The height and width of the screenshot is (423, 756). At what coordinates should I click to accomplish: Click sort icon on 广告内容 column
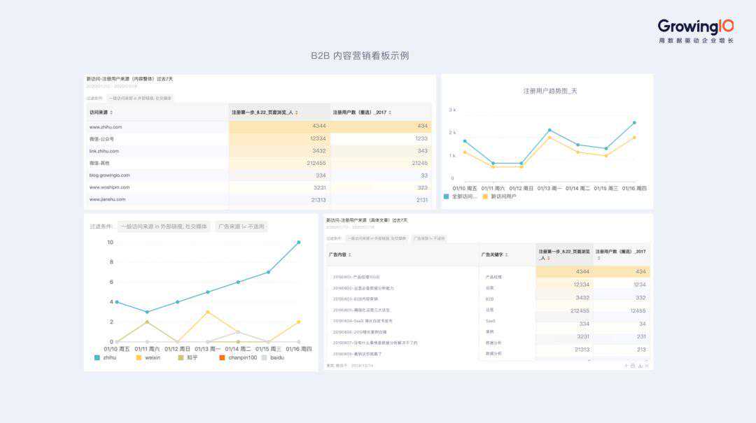(x=350, y=255)
